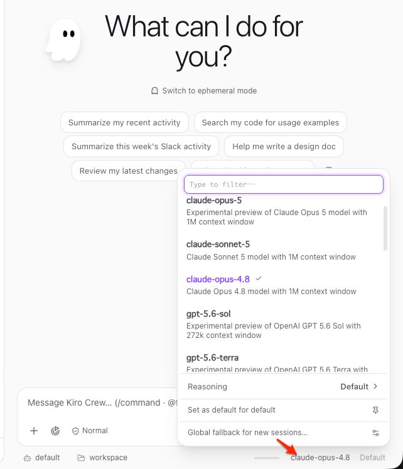Click the model list scrollbar
Image resolution: width=403 pixels, height=469 pixels.
385,228
